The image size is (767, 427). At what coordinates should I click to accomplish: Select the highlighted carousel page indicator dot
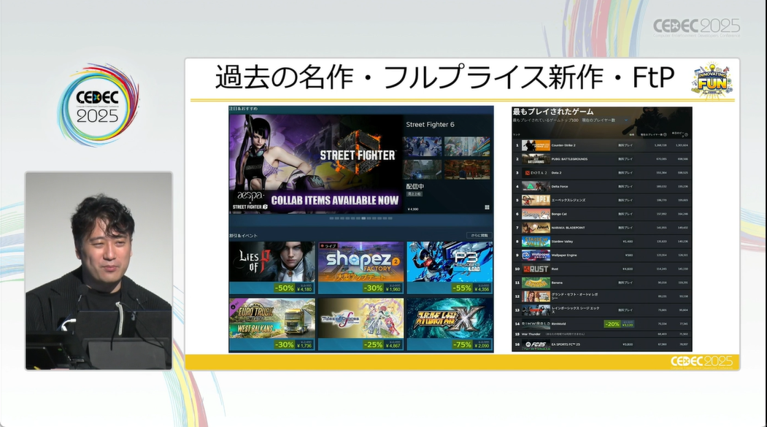364,218
